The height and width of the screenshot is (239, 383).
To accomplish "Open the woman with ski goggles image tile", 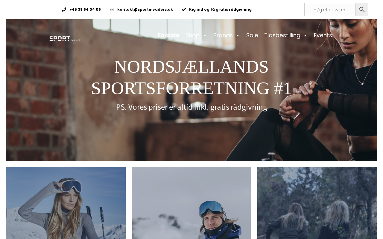I will [x=66, y=203].
